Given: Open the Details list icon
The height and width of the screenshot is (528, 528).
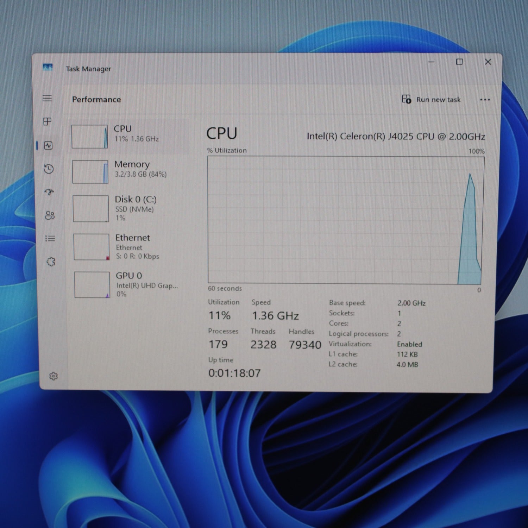Looking at the screenshot, I should tap(50, 238).
